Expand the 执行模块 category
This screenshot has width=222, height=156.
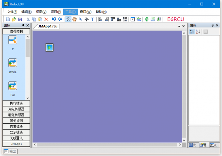click(16, 103)
